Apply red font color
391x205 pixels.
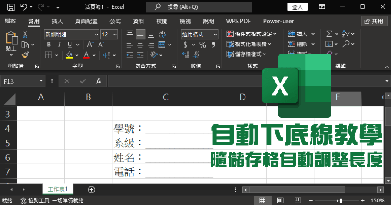(86, 55)
